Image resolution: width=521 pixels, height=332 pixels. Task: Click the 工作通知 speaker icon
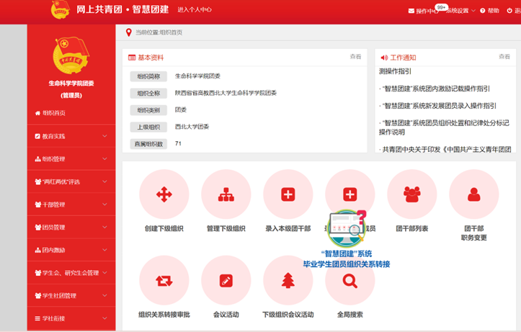coord(384,58)
